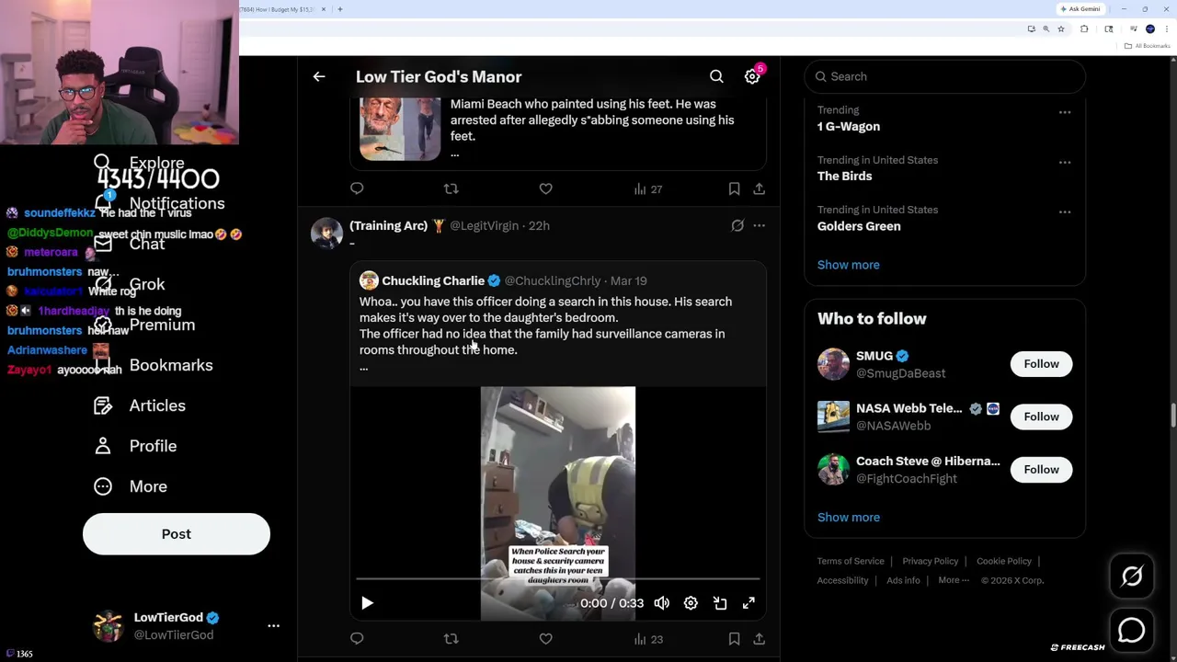The image size is (1177, 662).
Task: Open More in the sidebar
Action: pyautogui.click(x=130, y=486)
